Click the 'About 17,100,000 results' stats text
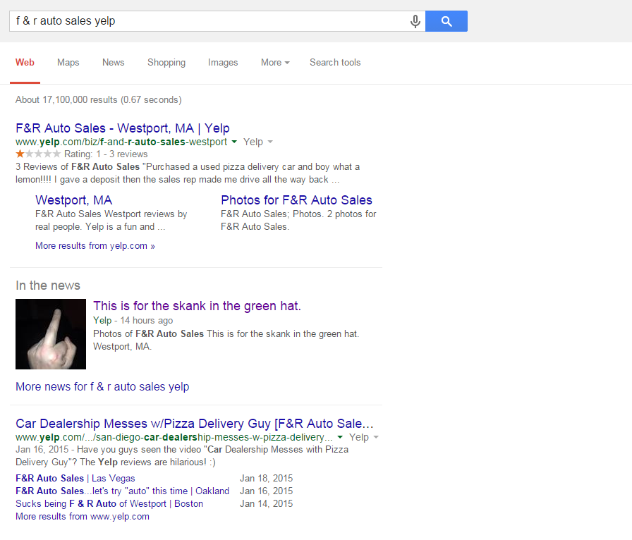The height and width of the screenshot is (540, 632). [x=99, y=100]
